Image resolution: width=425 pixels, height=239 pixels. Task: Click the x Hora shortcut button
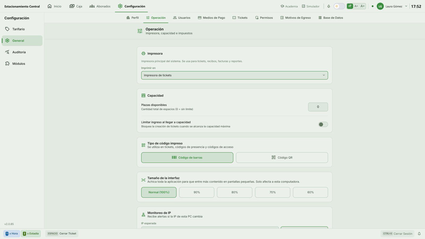coord(12,234)
